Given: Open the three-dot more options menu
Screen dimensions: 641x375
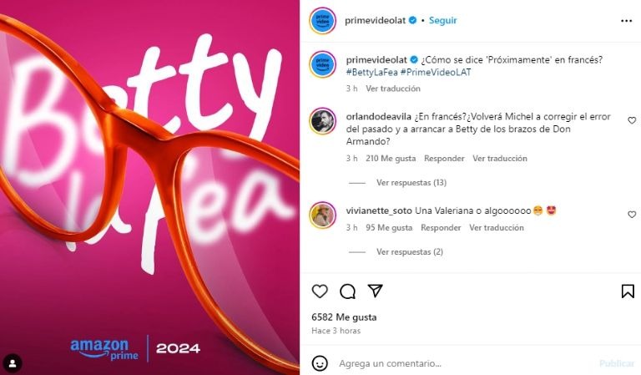Looking at the screenshot, I should coord(626,20).
